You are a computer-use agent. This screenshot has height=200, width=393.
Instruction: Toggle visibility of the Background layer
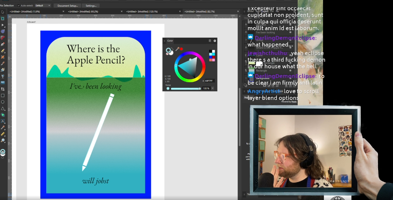pos(290,78)
